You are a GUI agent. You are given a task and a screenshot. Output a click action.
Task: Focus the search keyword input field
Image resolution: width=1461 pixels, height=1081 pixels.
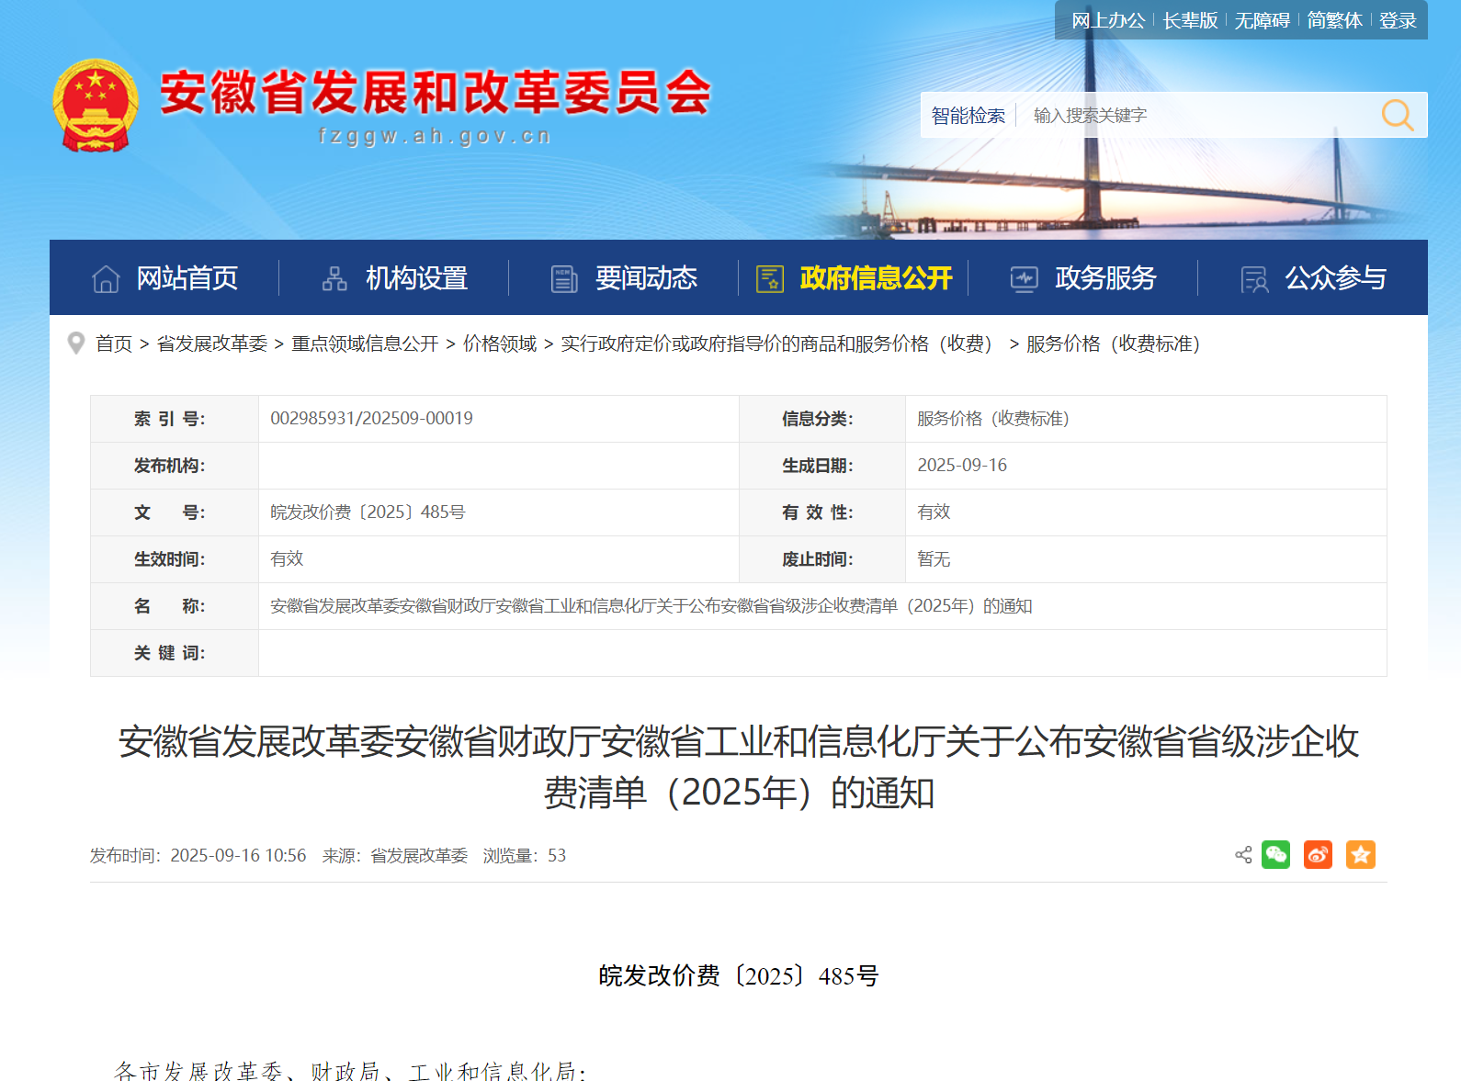(x=1195, y=115)
